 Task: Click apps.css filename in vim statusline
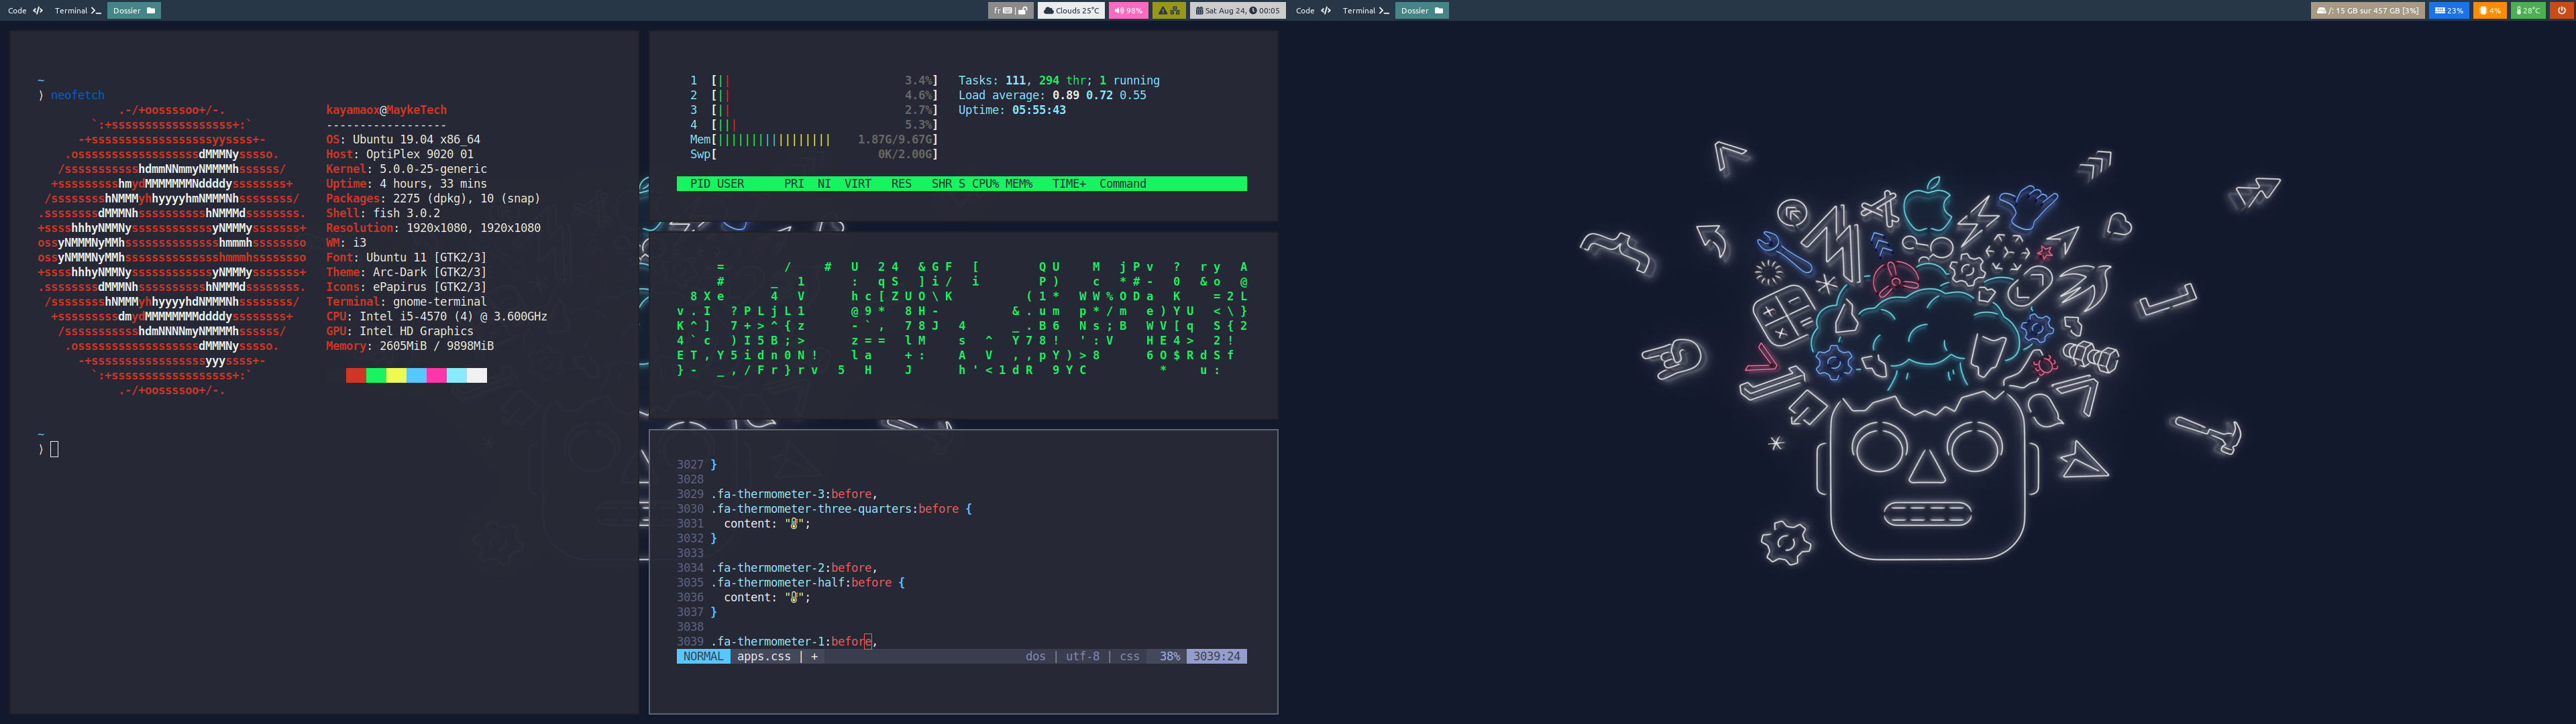pos(763,656)
